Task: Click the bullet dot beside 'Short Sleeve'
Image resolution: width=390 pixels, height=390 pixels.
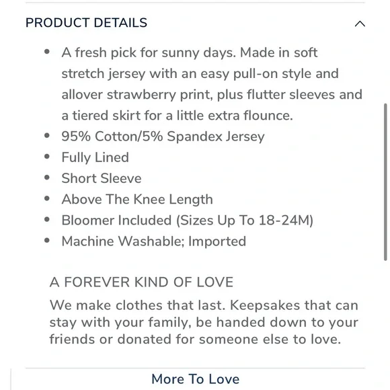Action: coord(47,178)
